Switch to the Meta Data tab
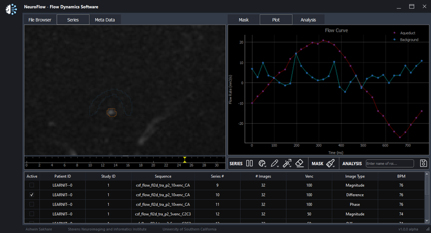Screen dimensions: 431x233 point(105,20)
